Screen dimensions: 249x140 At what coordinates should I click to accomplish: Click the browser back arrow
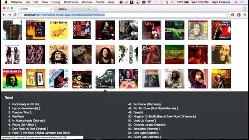point(4,15)
